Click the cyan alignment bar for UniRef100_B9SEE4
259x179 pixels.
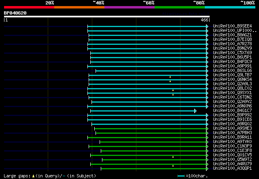[x=147, y=26]
